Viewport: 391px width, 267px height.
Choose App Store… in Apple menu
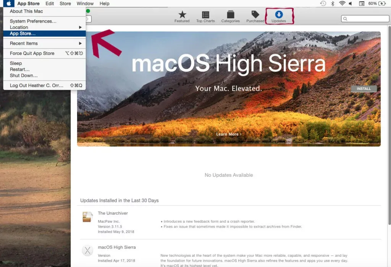click(44, 34)
